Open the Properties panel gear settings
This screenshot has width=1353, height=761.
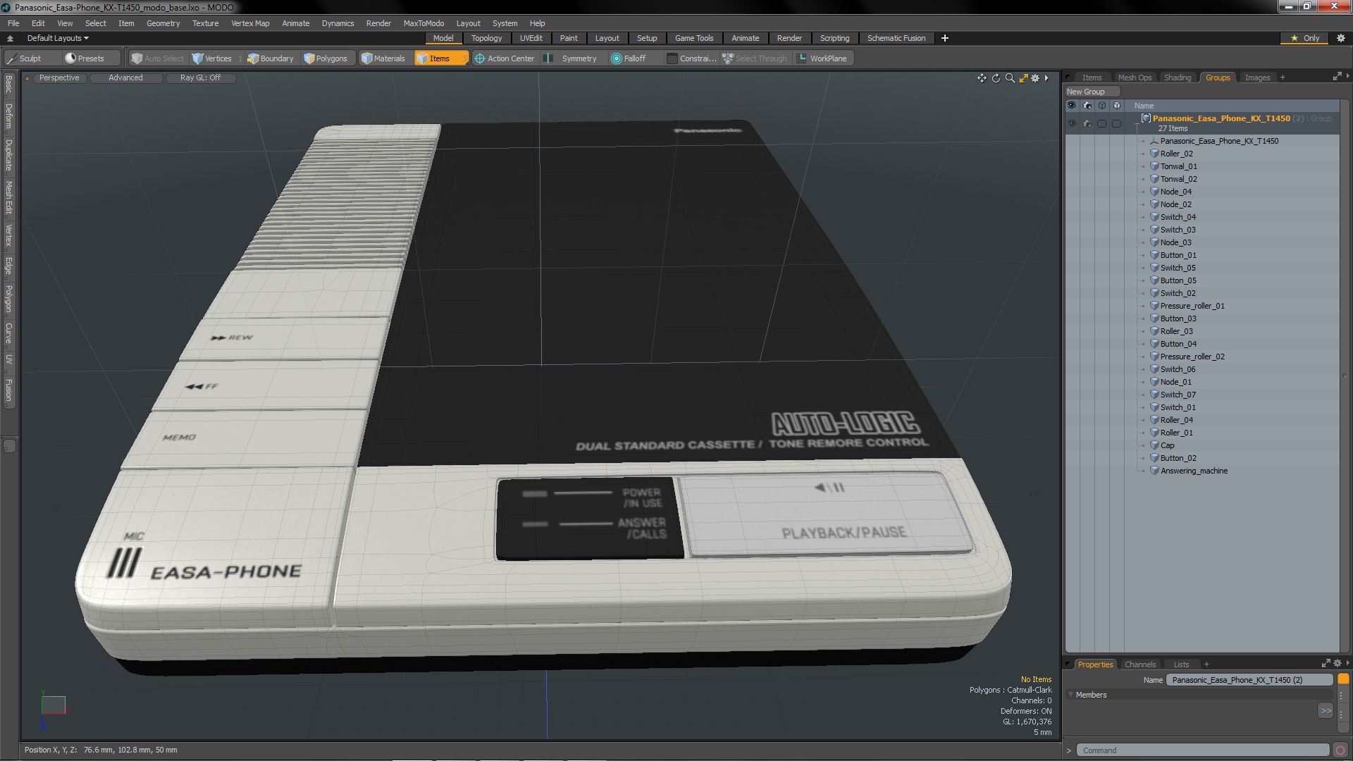[x=1337, y=664]
